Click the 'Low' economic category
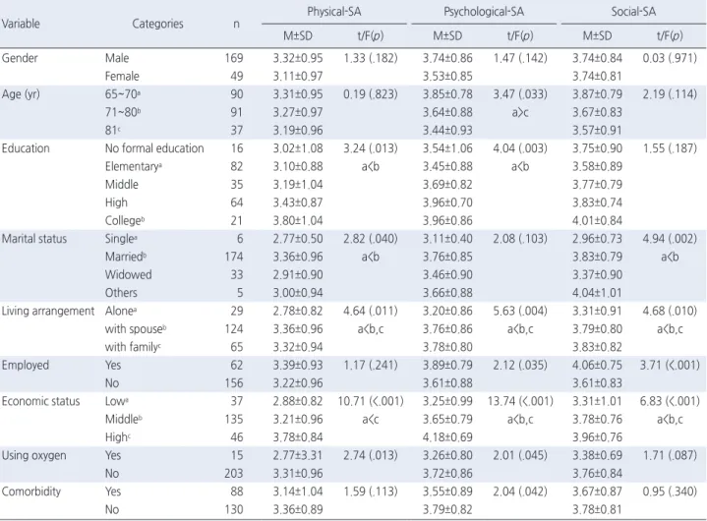 [x=116, y=401]
